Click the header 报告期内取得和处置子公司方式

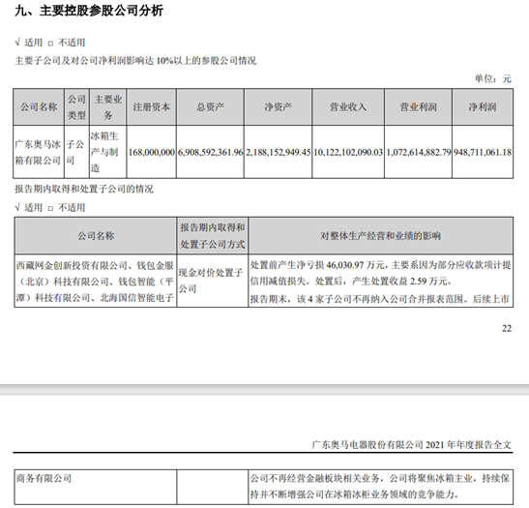tap(212, 235)
